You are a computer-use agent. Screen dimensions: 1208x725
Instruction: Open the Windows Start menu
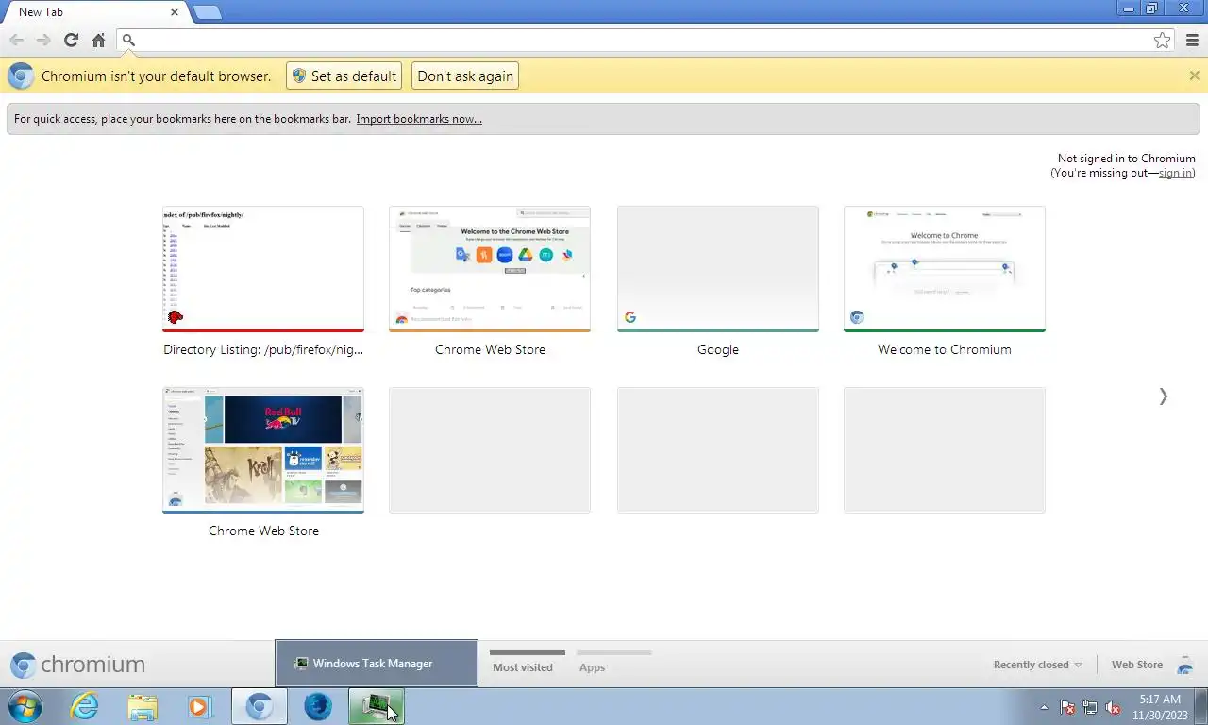pyautogui.click(x=24, y=706)
